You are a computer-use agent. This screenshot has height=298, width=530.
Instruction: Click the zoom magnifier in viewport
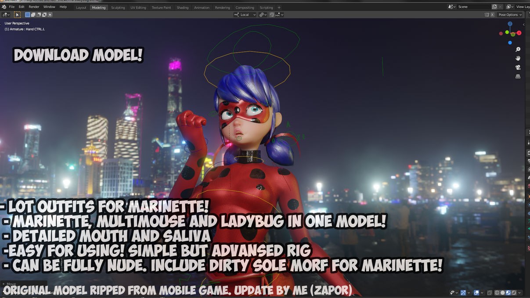[x=518, y=50]
